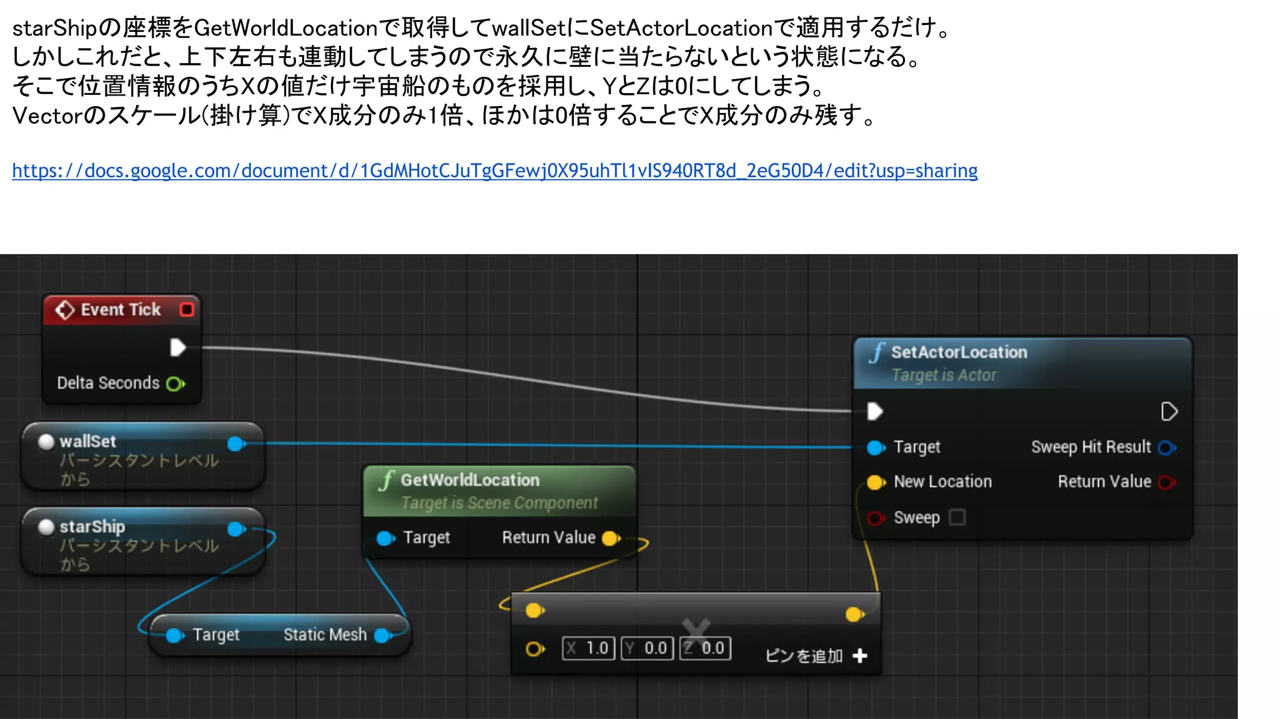Click the Event Tick node header

pos(122,310)
